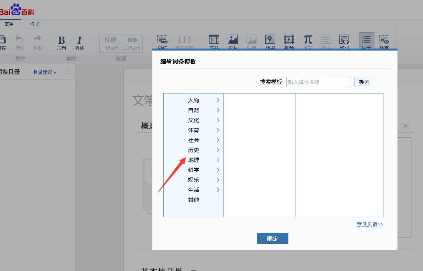Viewport: 423px width, 271px height.
Task: Click the 确定 confirm button
Action: [x=272, y=238]
